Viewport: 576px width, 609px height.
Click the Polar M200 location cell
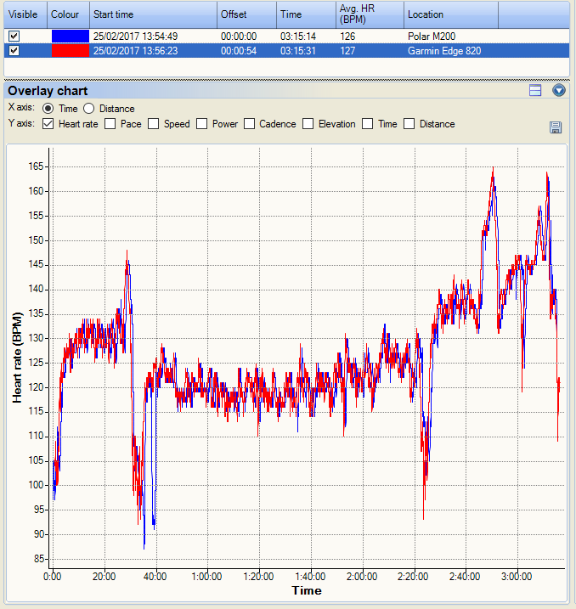click(432, 37)
